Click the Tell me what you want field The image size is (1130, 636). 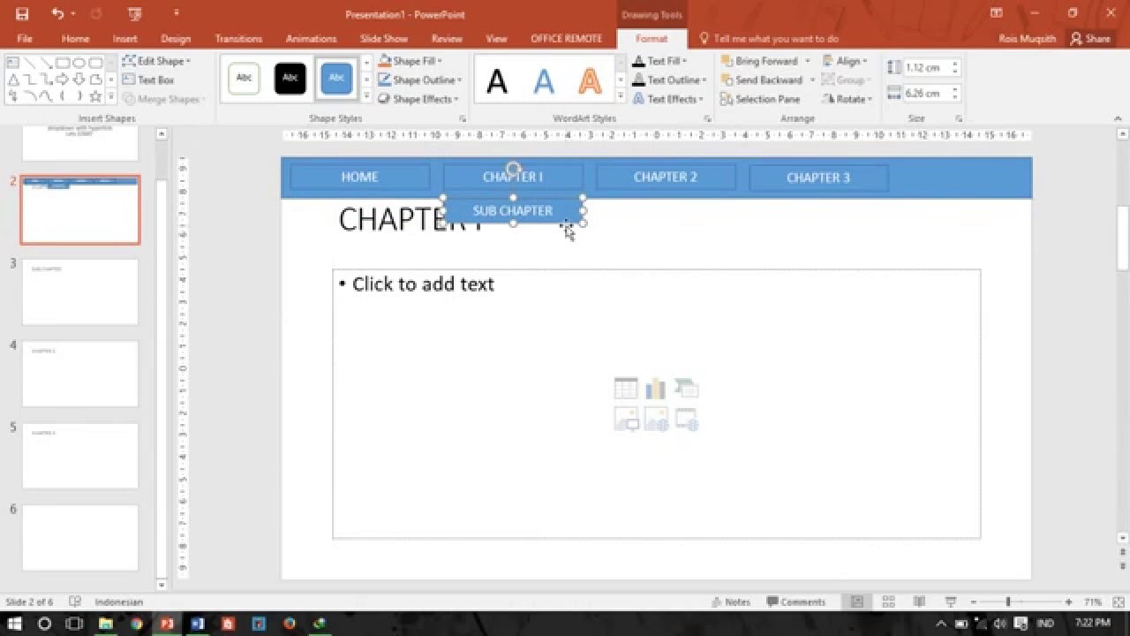(x=768, y=39)
